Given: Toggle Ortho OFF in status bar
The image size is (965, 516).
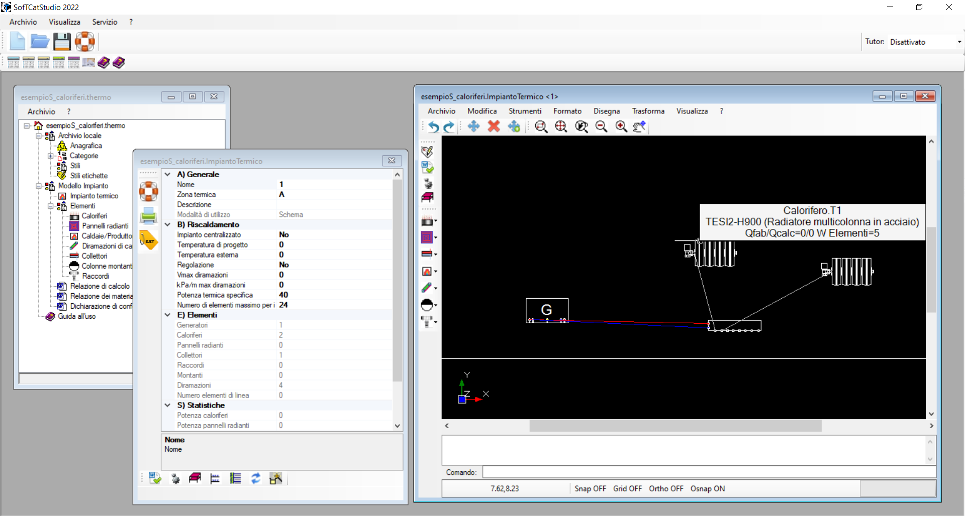Looking at the screenshot, I should pos(666,488).
